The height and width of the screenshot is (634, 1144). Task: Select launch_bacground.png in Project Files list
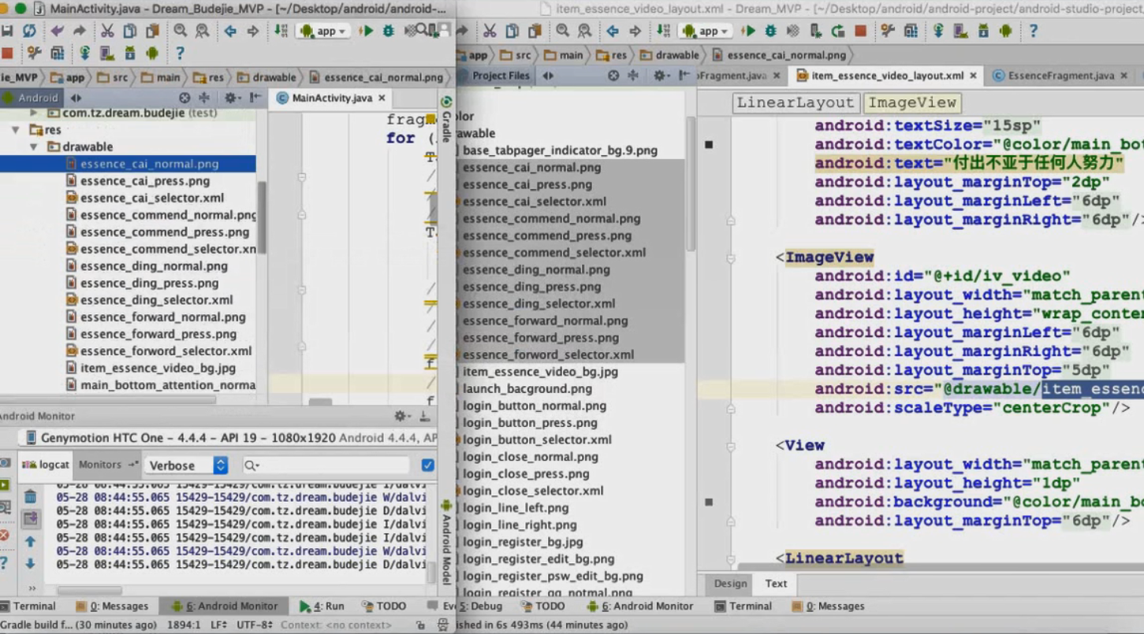tap(527, 388)
